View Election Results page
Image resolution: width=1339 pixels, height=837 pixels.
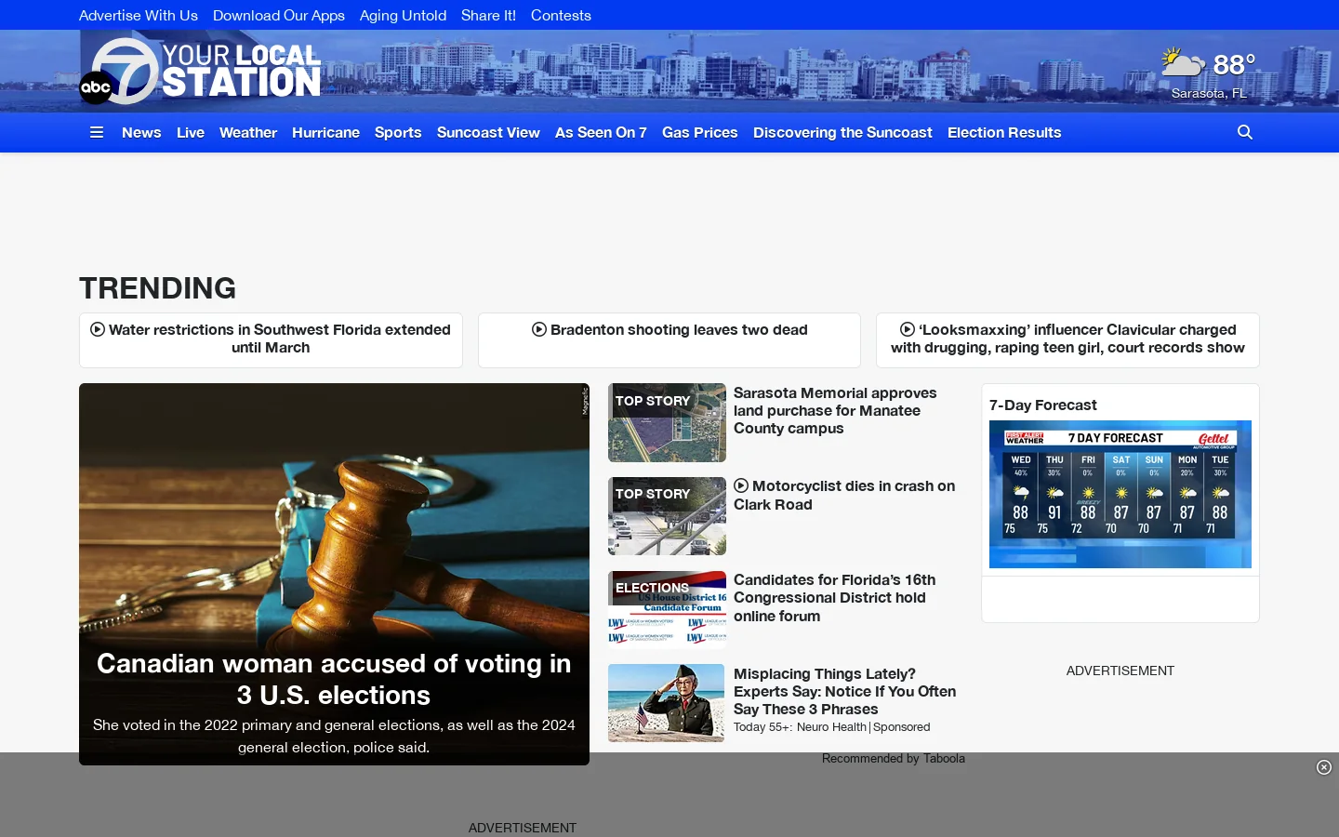(1004, 132)
